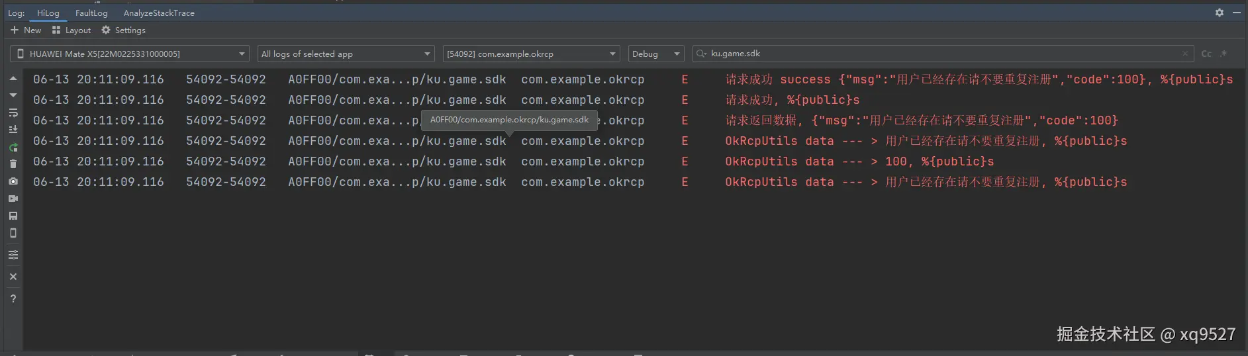This screenshot has width=1248, height=356.
Task: Select the '请求返回数据' log message
Action: click(x=922, y=120)
